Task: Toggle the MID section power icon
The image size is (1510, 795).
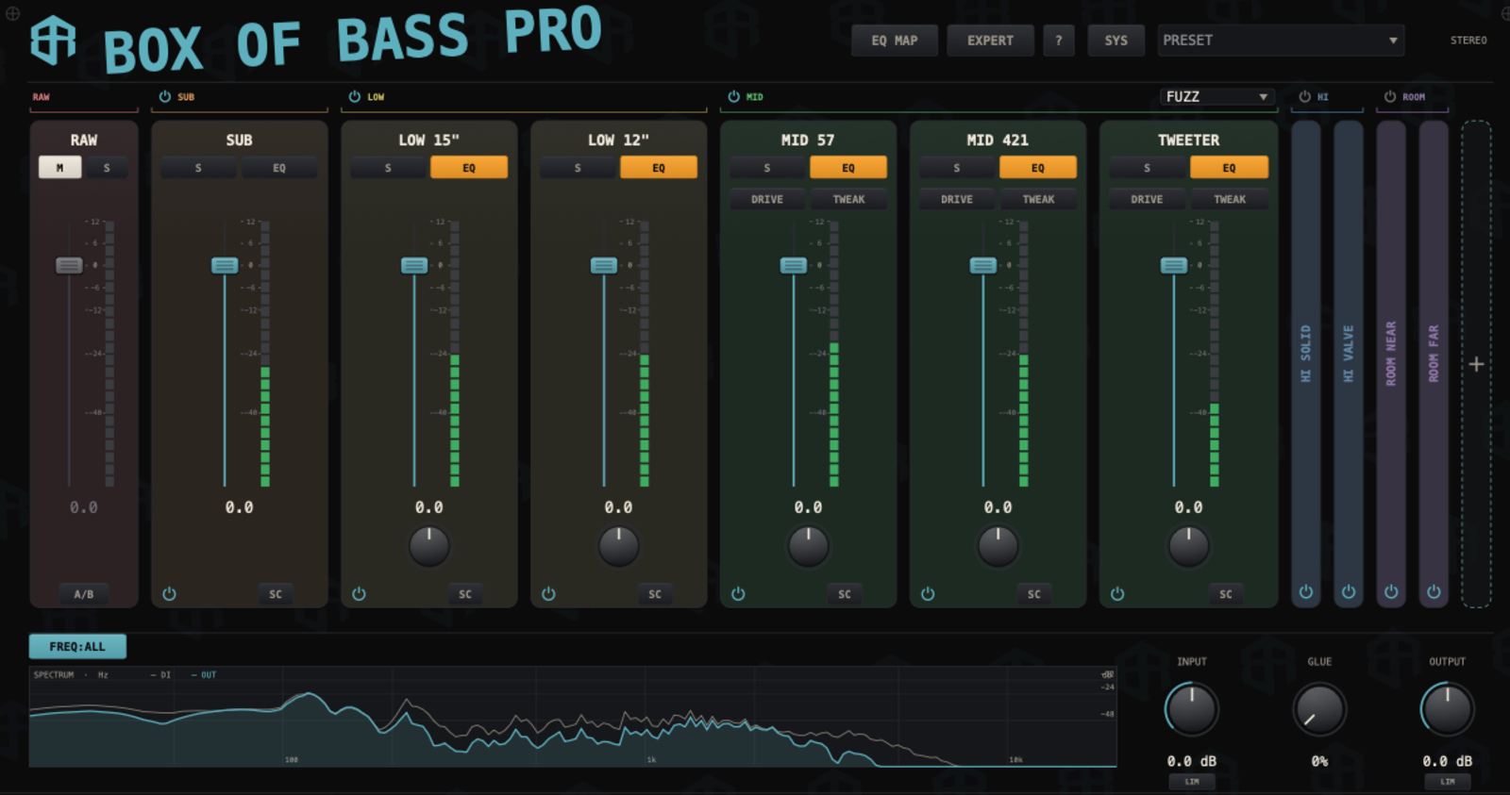Action: (733, 96)
